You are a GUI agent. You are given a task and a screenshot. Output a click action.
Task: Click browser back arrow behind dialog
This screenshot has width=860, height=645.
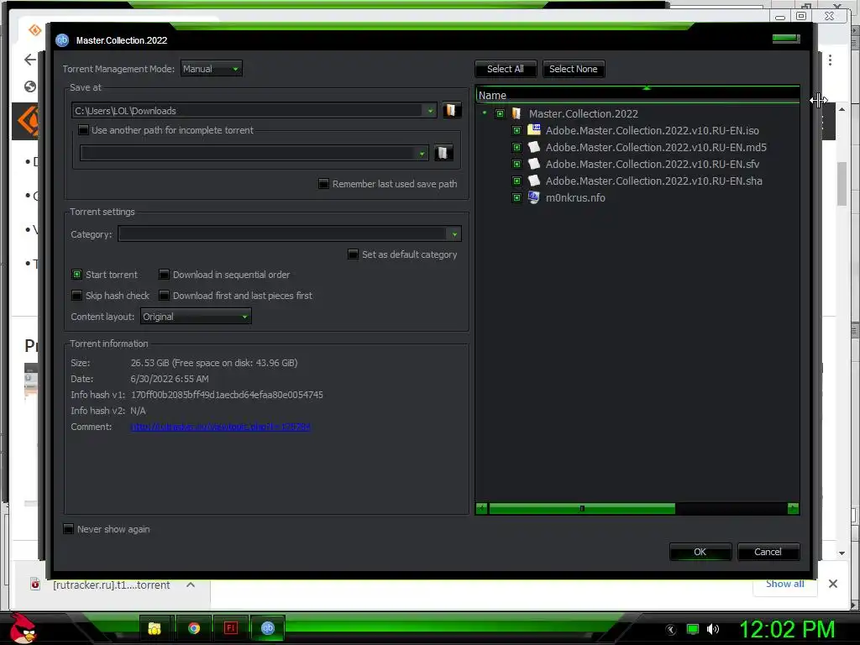tap(31, 60)
